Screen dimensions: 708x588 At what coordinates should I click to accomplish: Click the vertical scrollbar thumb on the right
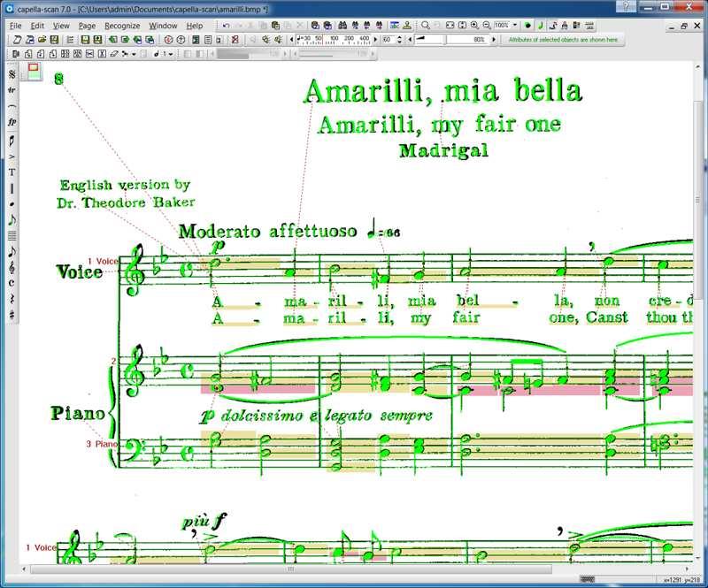pyautogui.click(x=698, y=200)
